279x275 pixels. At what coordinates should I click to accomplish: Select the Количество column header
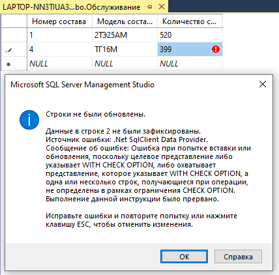(190, 22)
